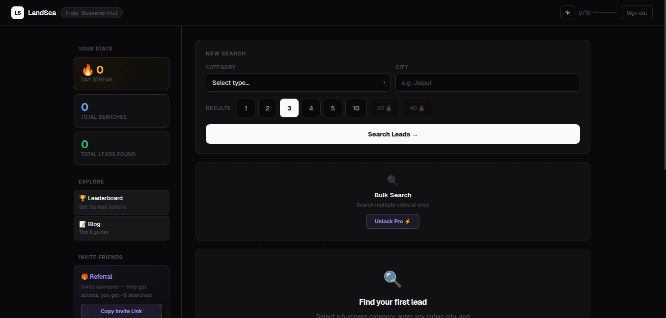Click the magnifying glass above Find your first lead
666x318 pixels.
pyautogui.click(x=392, y=279)
